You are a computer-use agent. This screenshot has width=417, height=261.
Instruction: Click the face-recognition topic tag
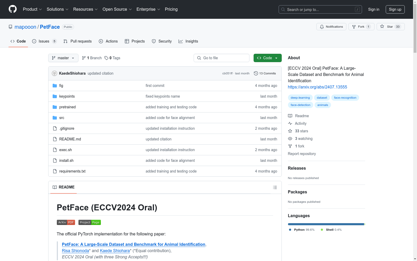(x=345, y=98)
